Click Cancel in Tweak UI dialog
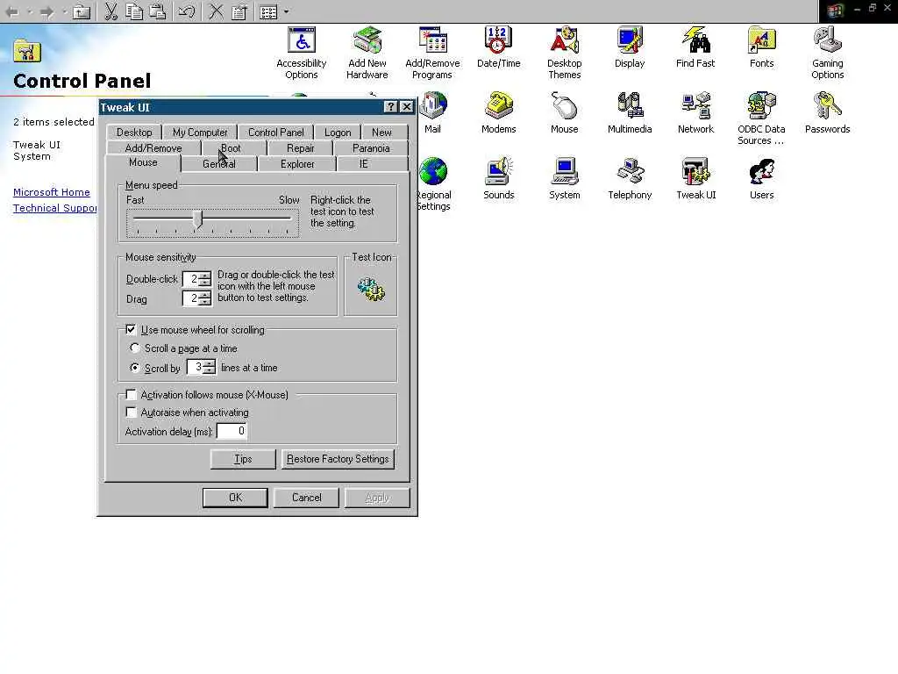The width and height of the screenshot is (898, 674). 306,498
